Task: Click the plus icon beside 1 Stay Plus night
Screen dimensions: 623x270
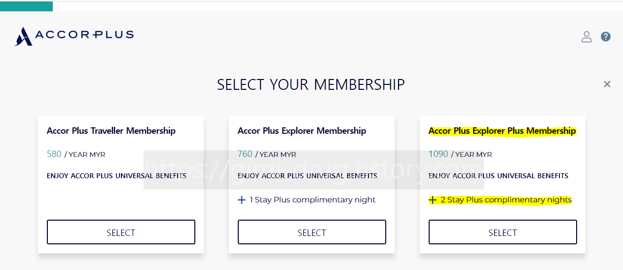Action: (242, 200)
